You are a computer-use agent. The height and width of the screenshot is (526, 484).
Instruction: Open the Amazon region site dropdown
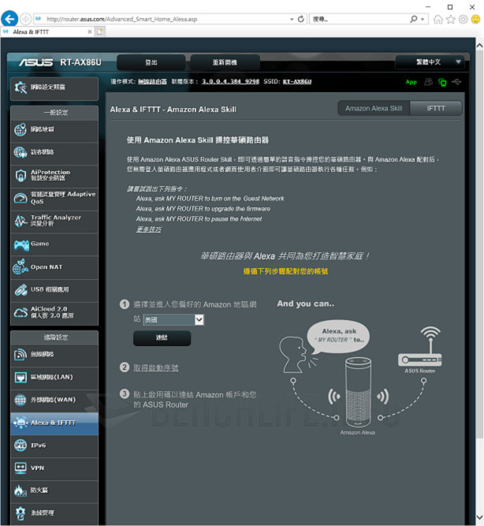click(173, 319)
